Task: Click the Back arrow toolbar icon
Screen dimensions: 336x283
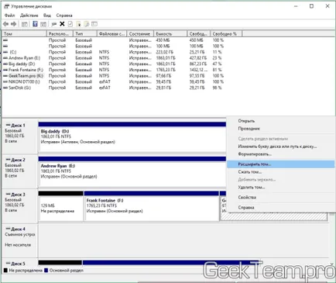Action: [5, 24]
